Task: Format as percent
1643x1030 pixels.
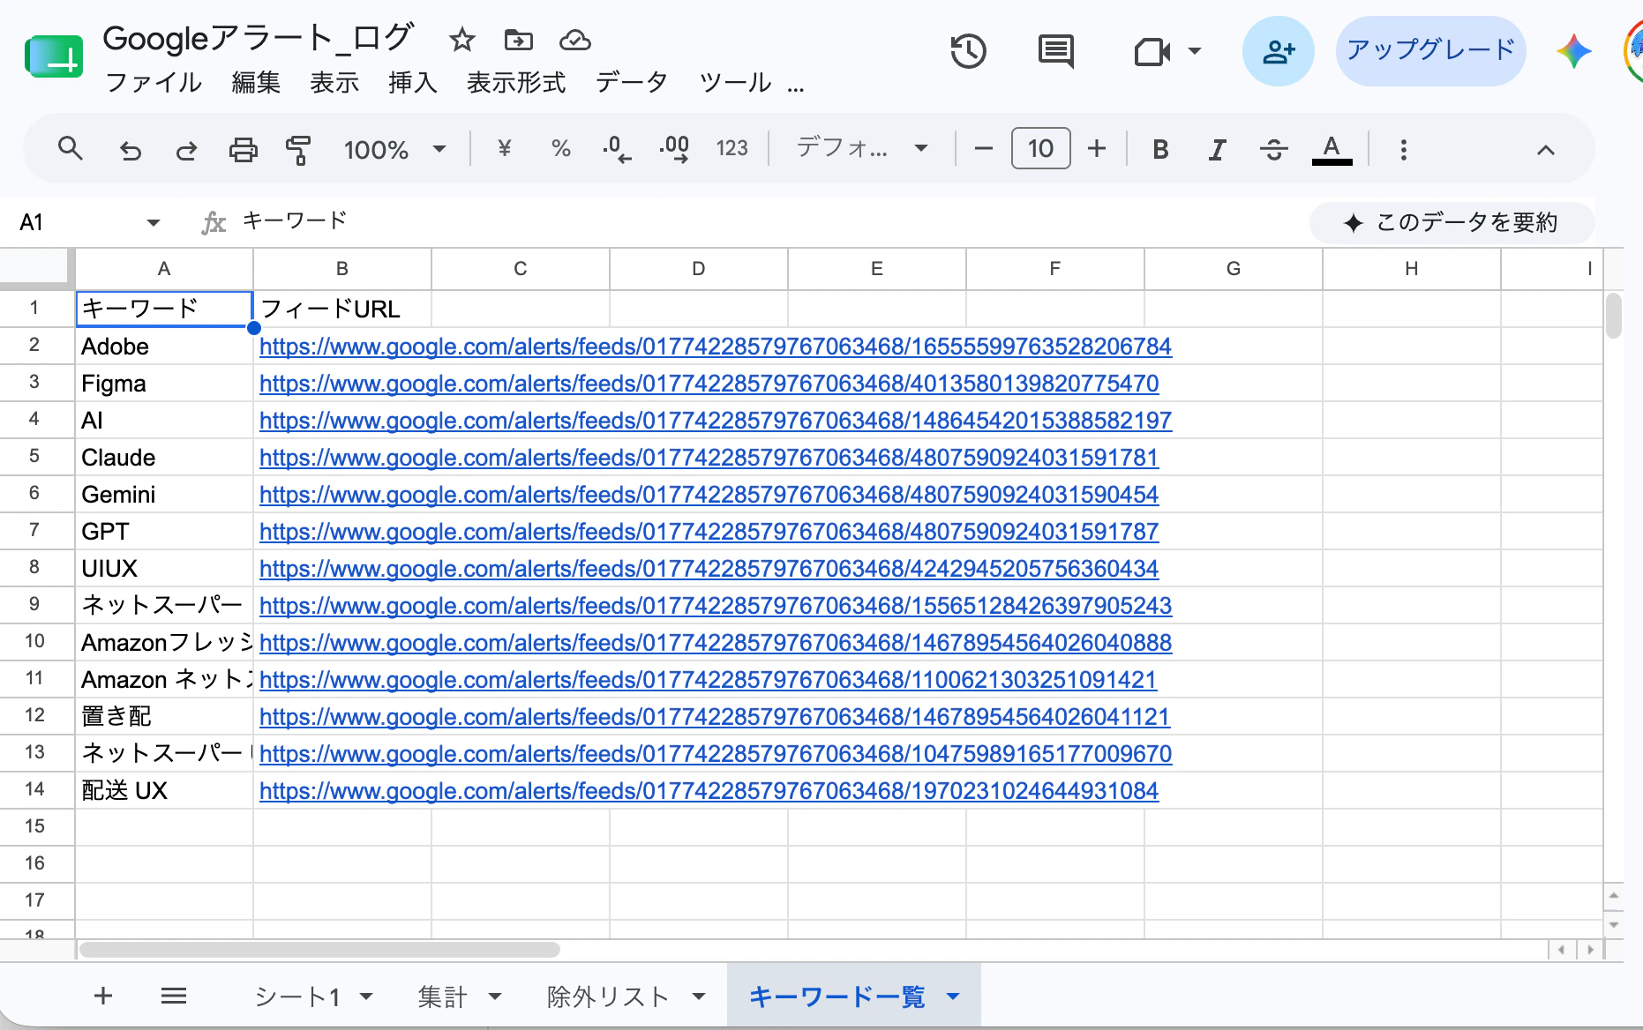Action: (x=560, y=148)
